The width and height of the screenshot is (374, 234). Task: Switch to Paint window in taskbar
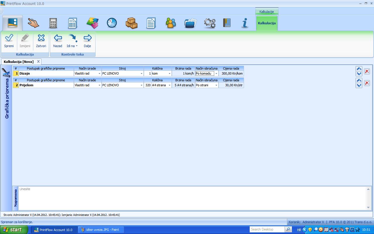(x=101, y=230)
